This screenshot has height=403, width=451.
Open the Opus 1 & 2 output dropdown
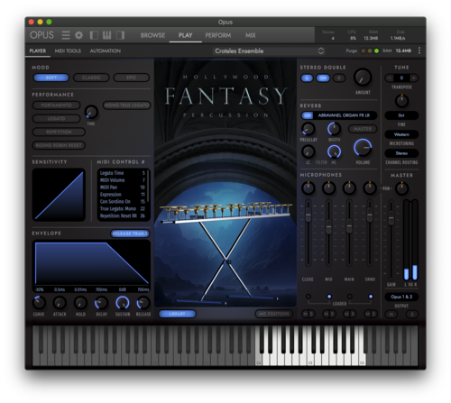point(401,297)
